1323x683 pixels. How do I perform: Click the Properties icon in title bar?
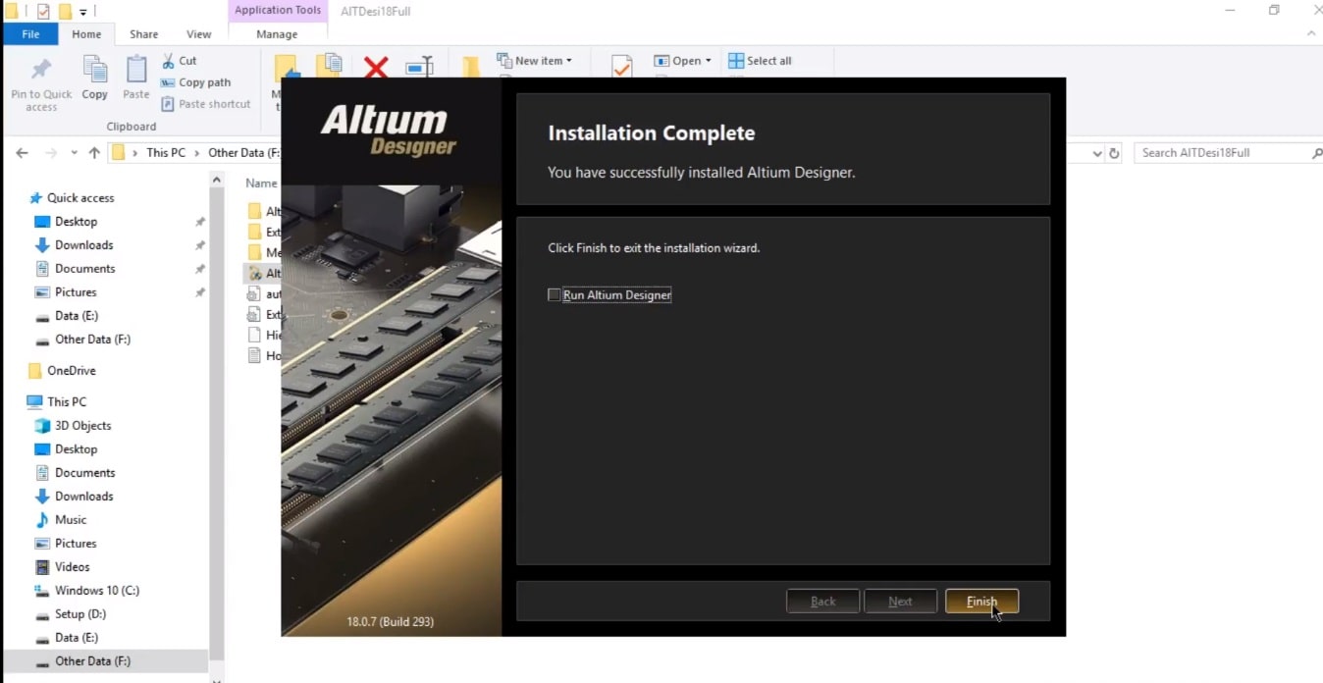click(43, 12)
